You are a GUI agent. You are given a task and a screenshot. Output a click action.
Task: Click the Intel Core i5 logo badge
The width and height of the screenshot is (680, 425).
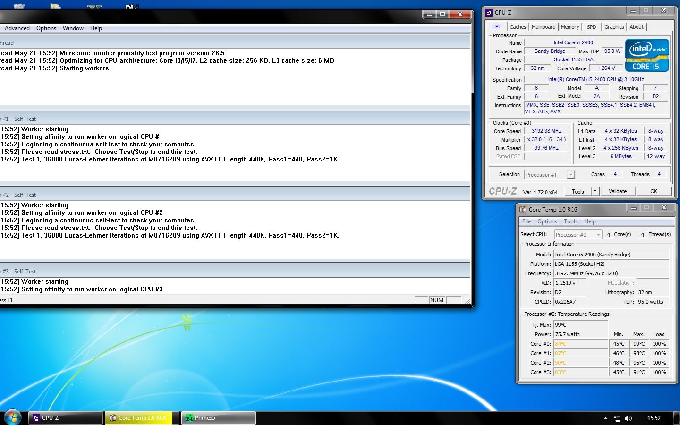pos(647,55)
